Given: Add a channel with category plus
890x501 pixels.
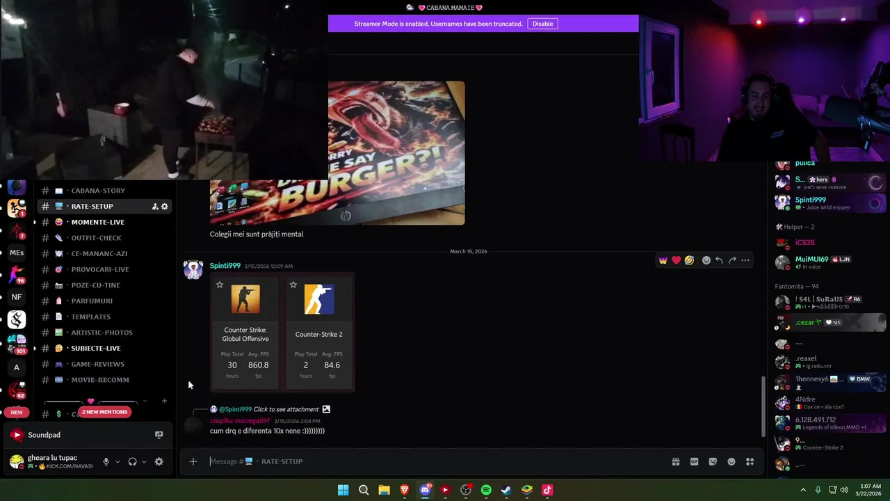Looking at the screenshot, I should 164,401.
